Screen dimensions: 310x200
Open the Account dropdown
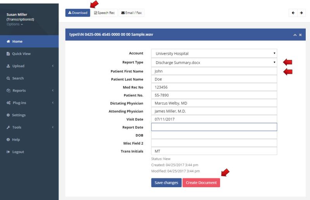(x=214, y=53)
